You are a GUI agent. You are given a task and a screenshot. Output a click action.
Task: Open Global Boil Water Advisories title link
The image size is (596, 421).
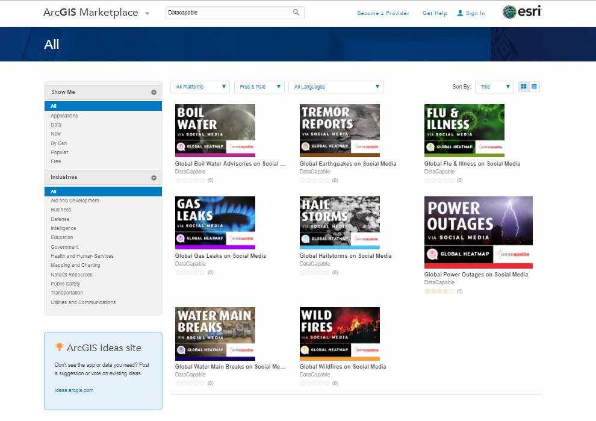[230, 164]
